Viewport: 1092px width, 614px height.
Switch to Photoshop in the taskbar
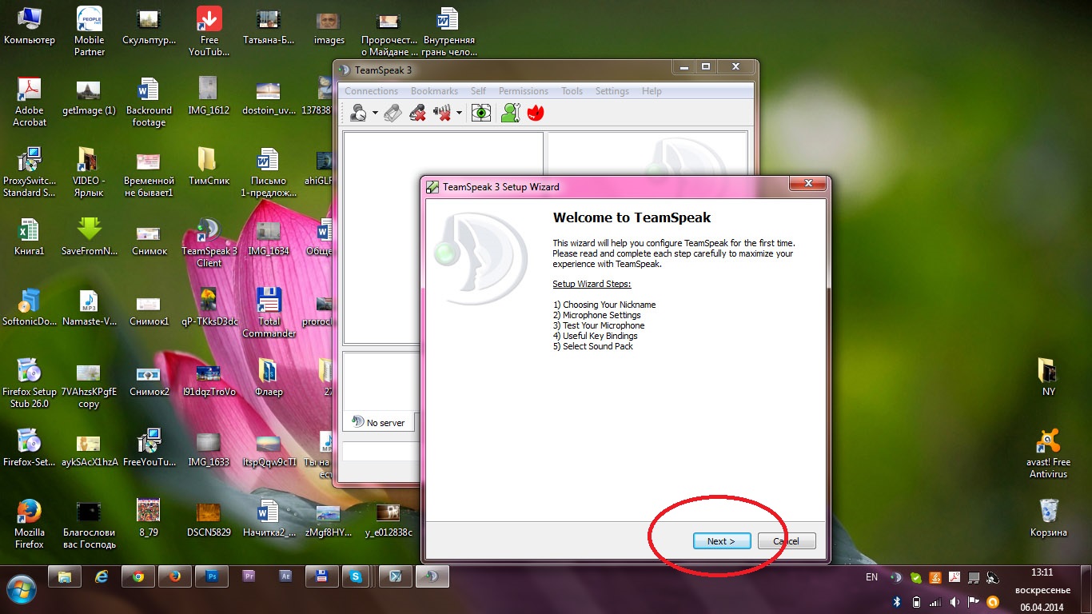coord(212,576)
